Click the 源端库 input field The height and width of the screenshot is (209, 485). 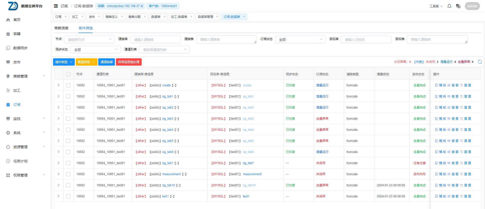(155, 40)
